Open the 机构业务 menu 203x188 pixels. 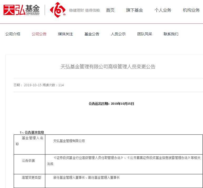pyautogui.click(x=191, y=10)
